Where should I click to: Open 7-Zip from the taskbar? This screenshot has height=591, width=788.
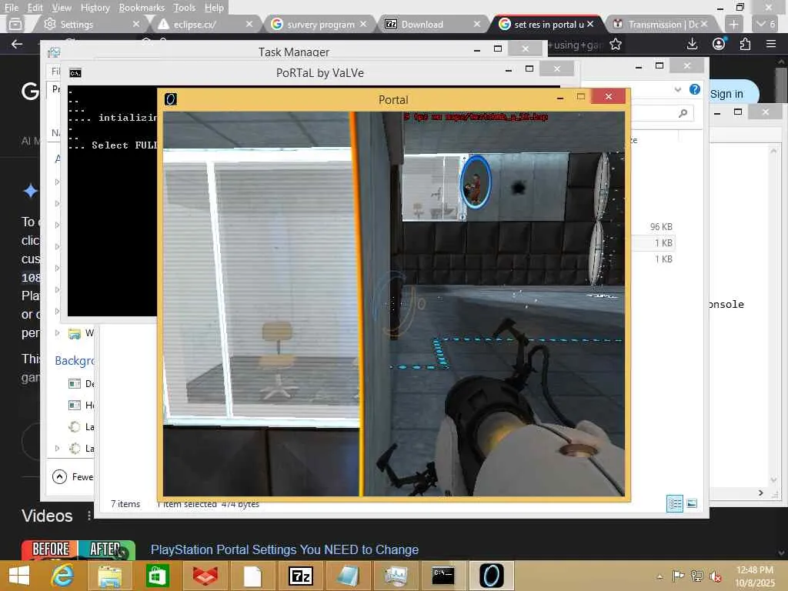[300, 576]
